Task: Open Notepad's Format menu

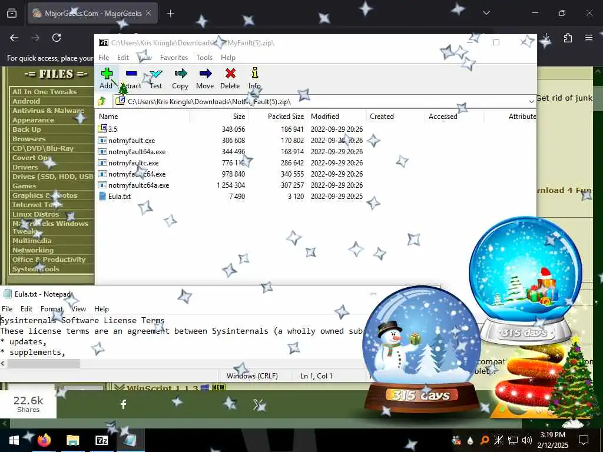Action: pyautogui.click(x=52, y=309)
